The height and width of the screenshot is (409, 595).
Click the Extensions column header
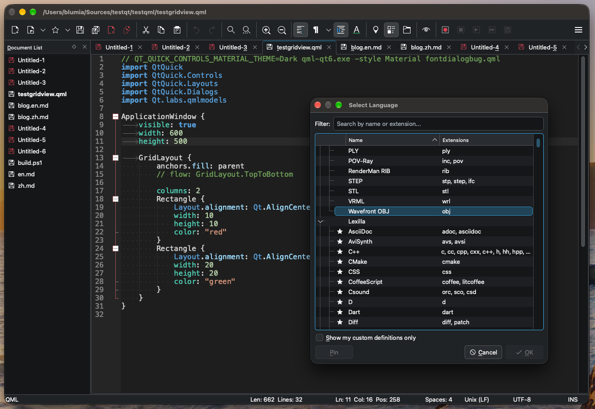pyautogui.click(x=487, y=140)
